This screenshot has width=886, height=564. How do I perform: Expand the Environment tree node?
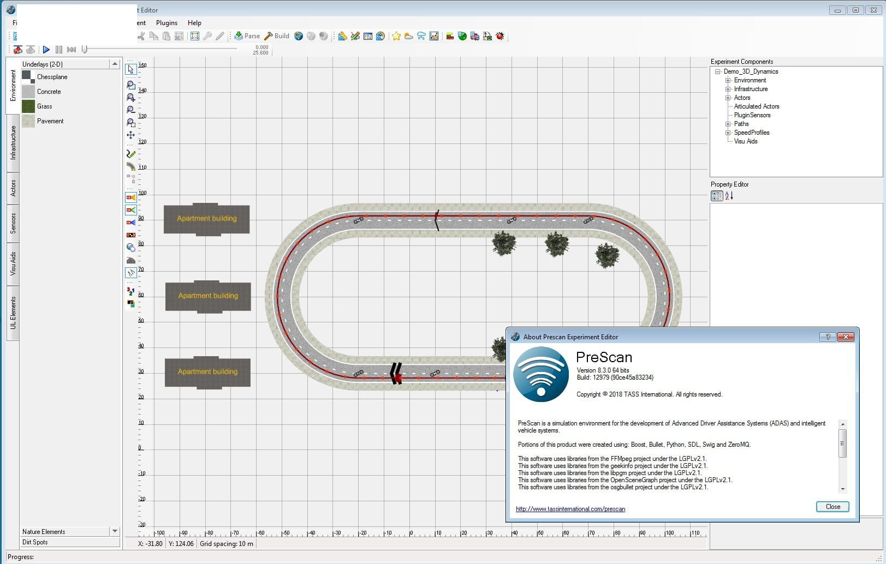coord(728,80)
